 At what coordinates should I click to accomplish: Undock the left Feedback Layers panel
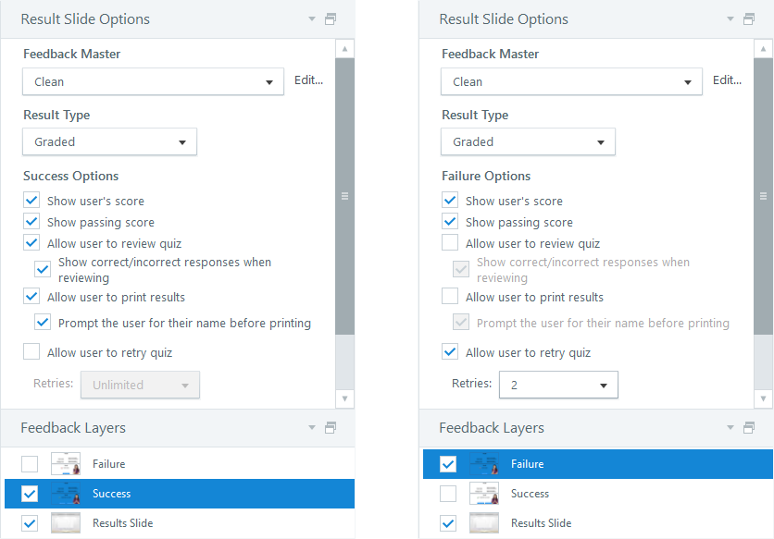[x=331, y=428]
